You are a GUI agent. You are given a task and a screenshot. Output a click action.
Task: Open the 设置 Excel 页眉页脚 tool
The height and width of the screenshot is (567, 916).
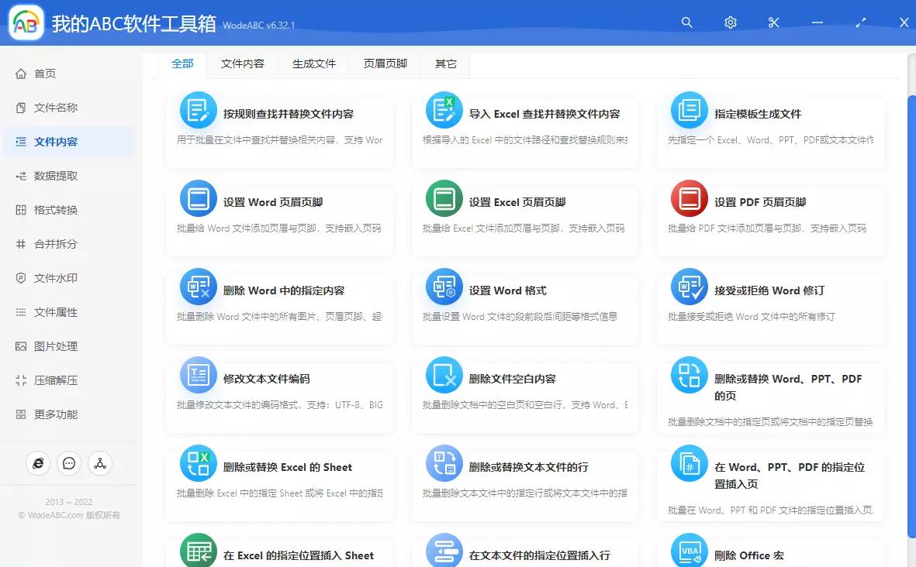[x=525, y=216]
